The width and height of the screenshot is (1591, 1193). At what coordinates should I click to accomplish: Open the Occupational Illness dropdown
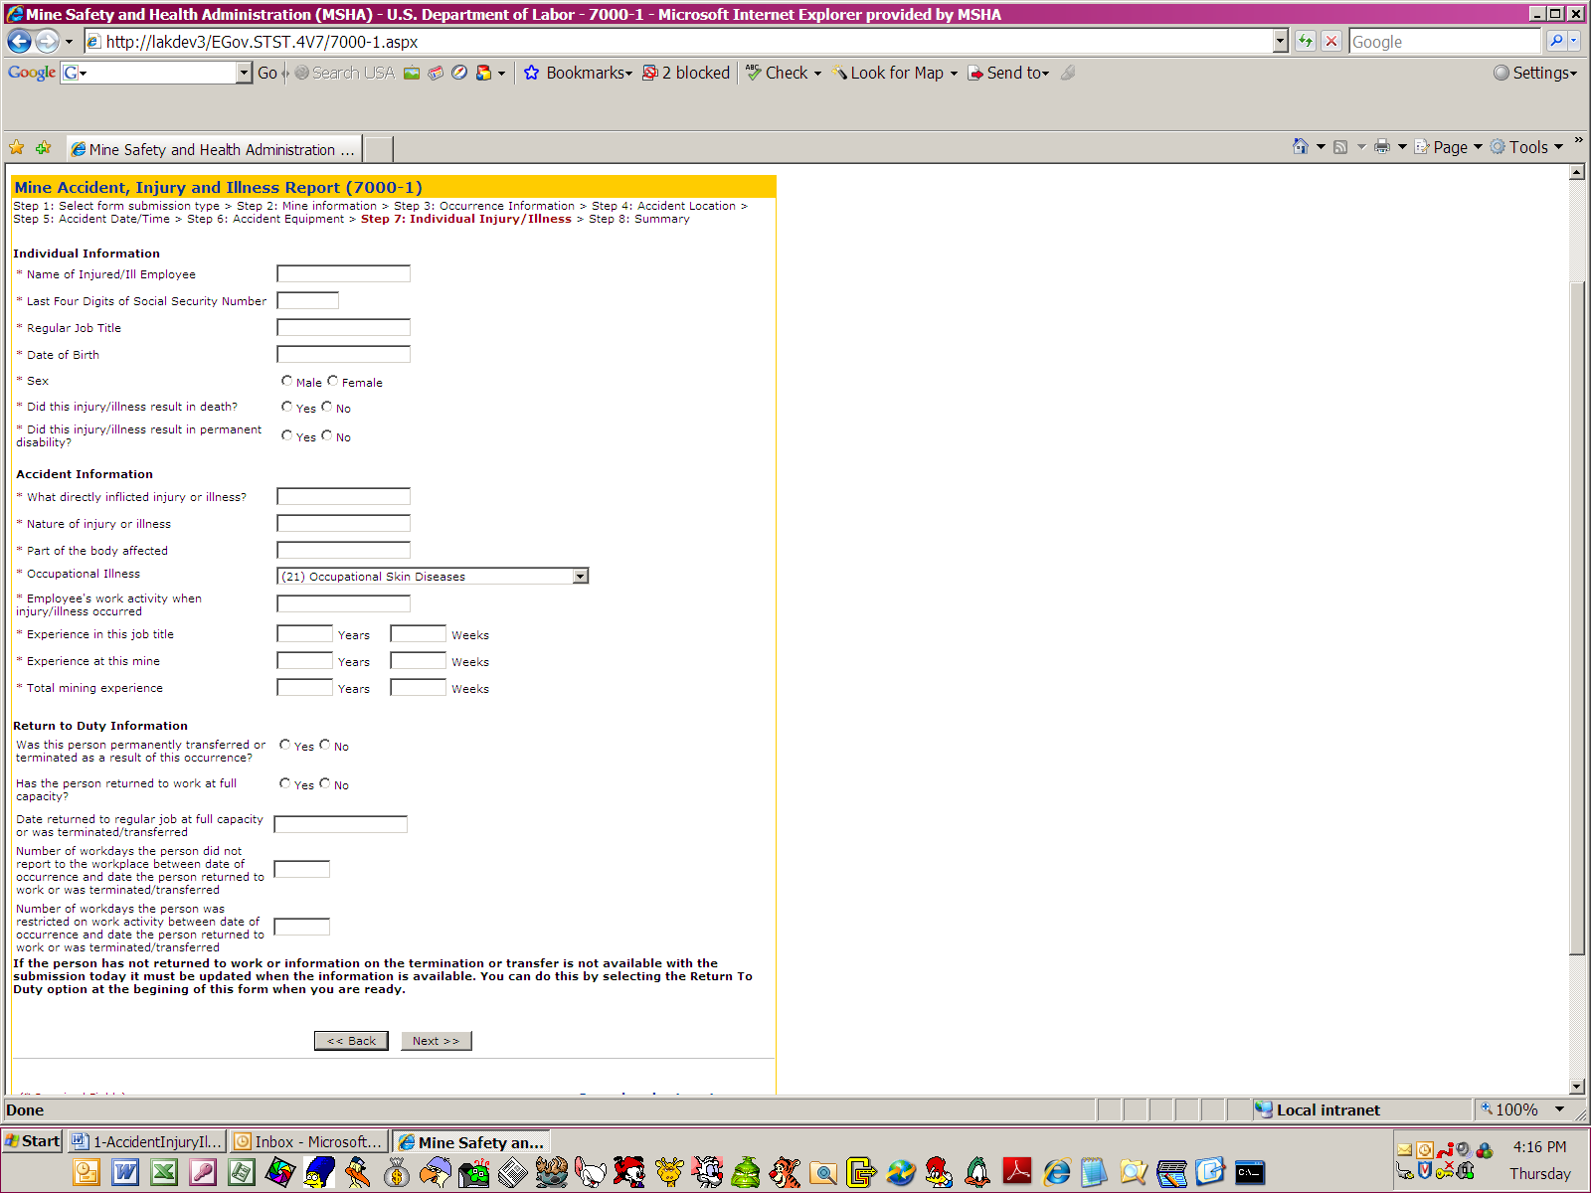(x=581, y=577)
